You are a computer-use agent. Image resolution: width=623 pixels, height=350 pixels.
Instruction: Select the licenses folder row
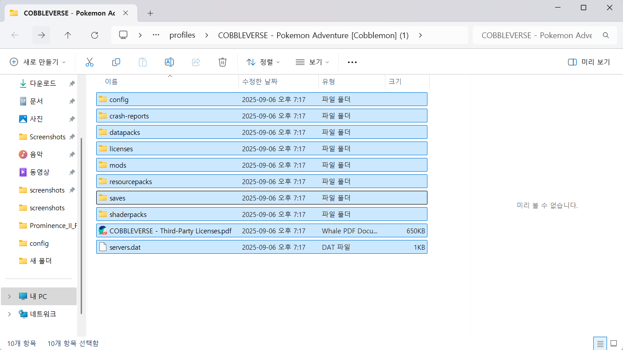(262, 149)
